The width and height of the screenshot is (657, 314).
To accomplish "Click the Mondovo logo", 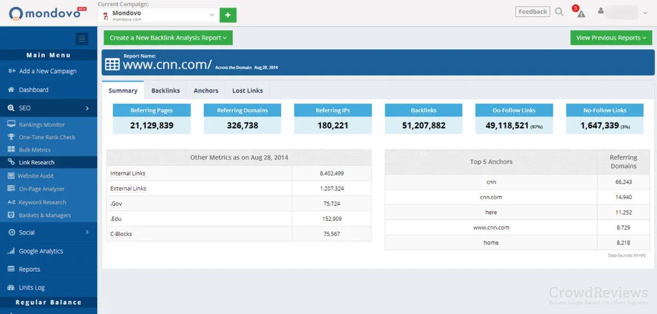I will tap(48, 13).
